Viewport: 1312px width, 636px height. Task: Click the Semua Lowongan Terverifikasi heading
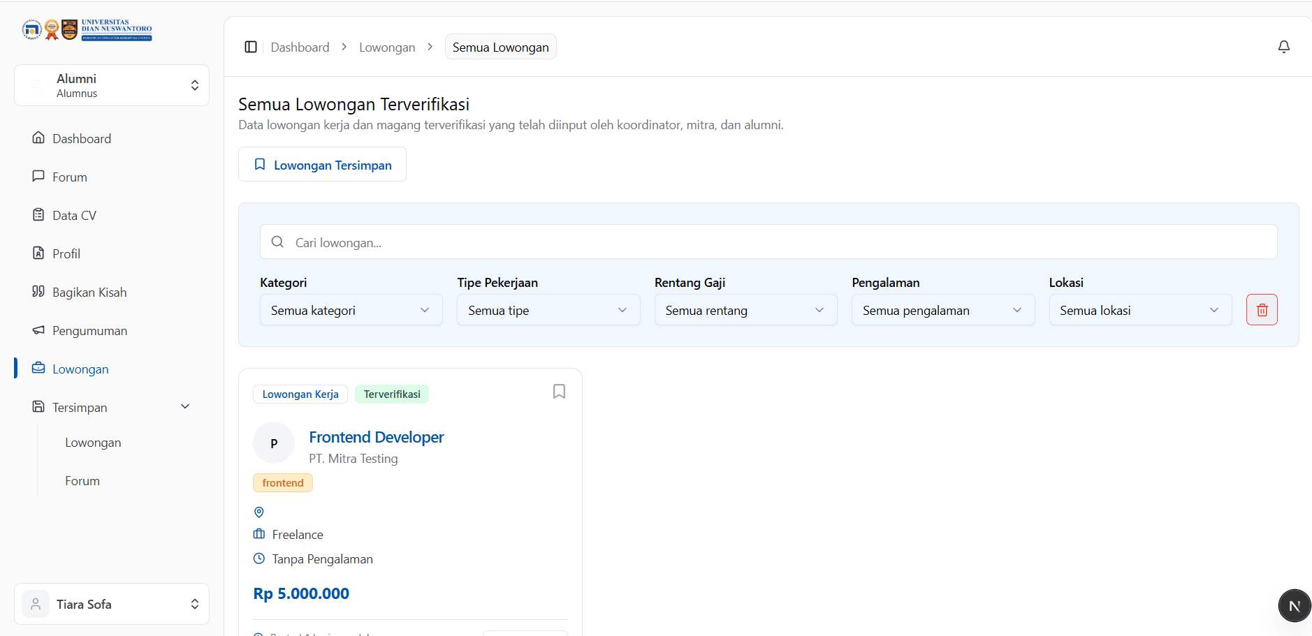353,104
